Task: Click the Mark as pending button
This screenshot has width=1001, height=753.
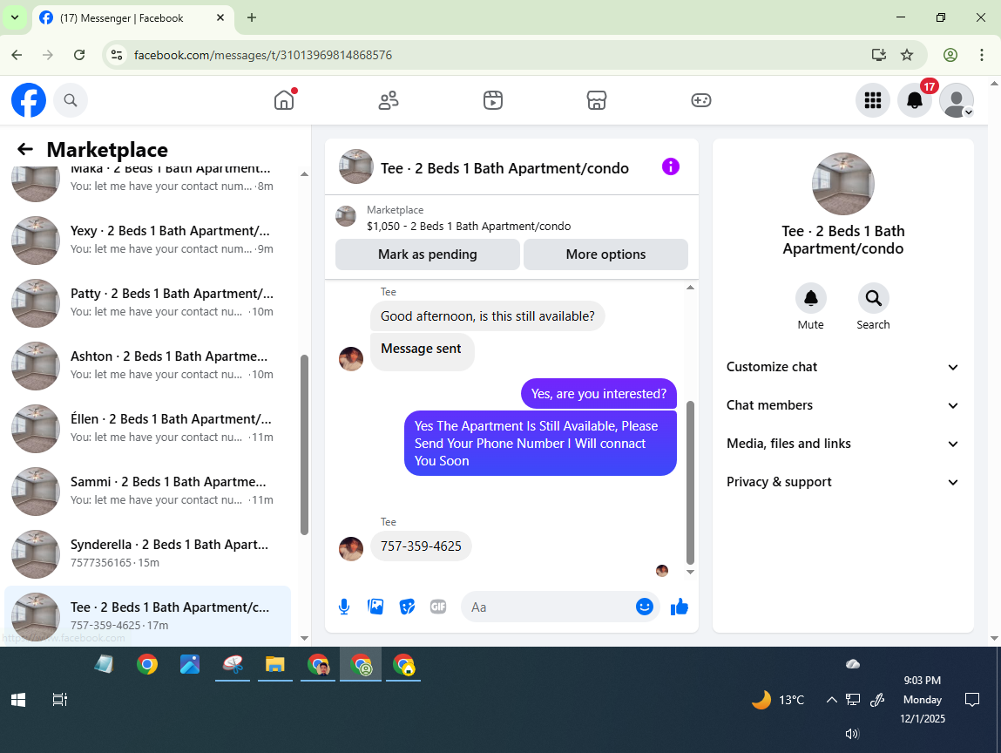Action: (x=427, y=254)
